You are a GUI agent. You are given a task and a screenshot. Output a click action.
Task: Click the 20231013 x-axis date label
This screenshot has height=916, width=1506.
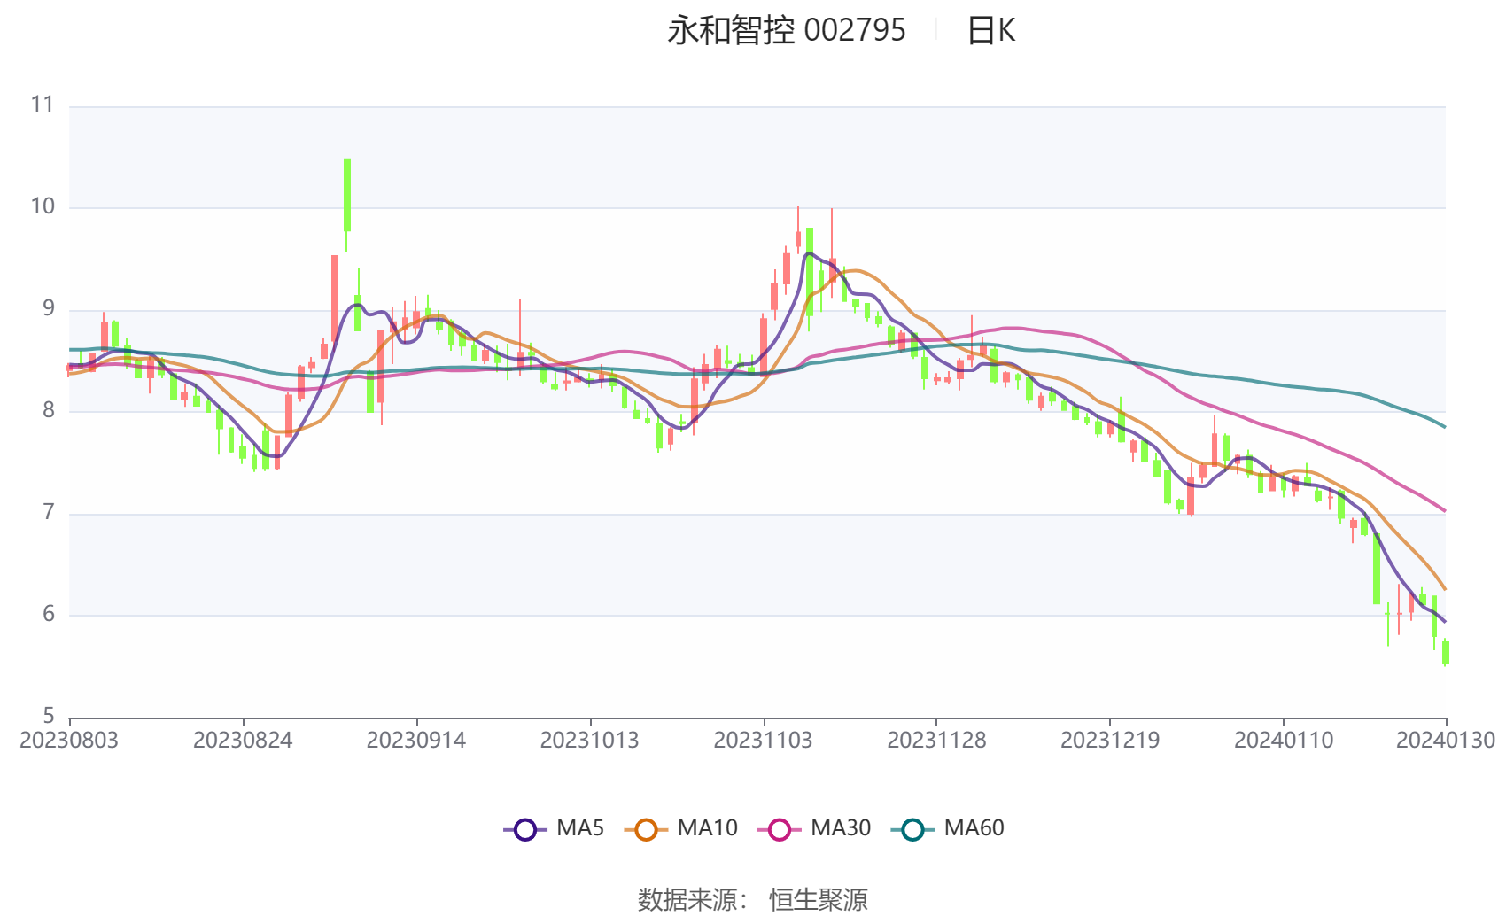click(589, 741)
